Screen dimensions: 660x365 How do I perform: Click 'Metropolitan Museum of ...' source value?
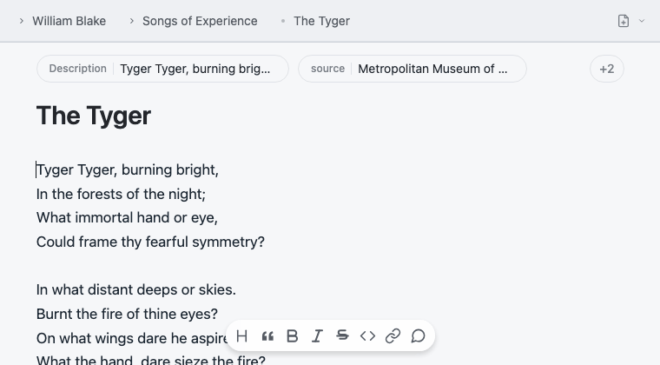pos(432,69)
